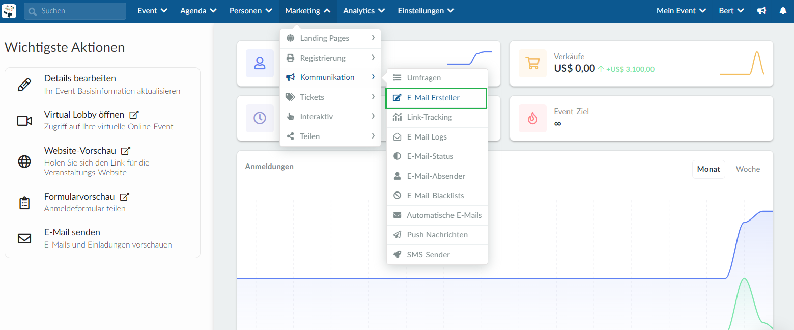Select Push Nachrichten menu entry
This screenshot has height=330, width=794.
click(437, 235)
